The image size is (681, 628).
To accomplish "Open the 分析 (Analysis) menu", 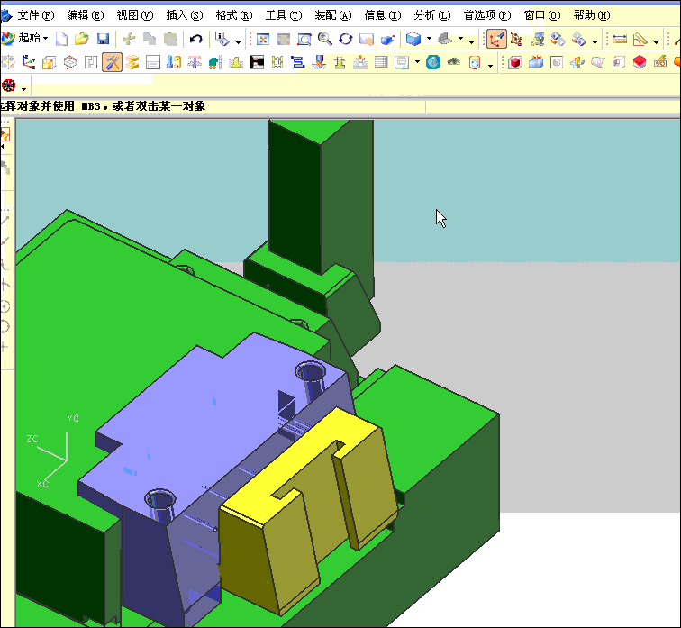I will pyautogui.click(x=431, y=15).
